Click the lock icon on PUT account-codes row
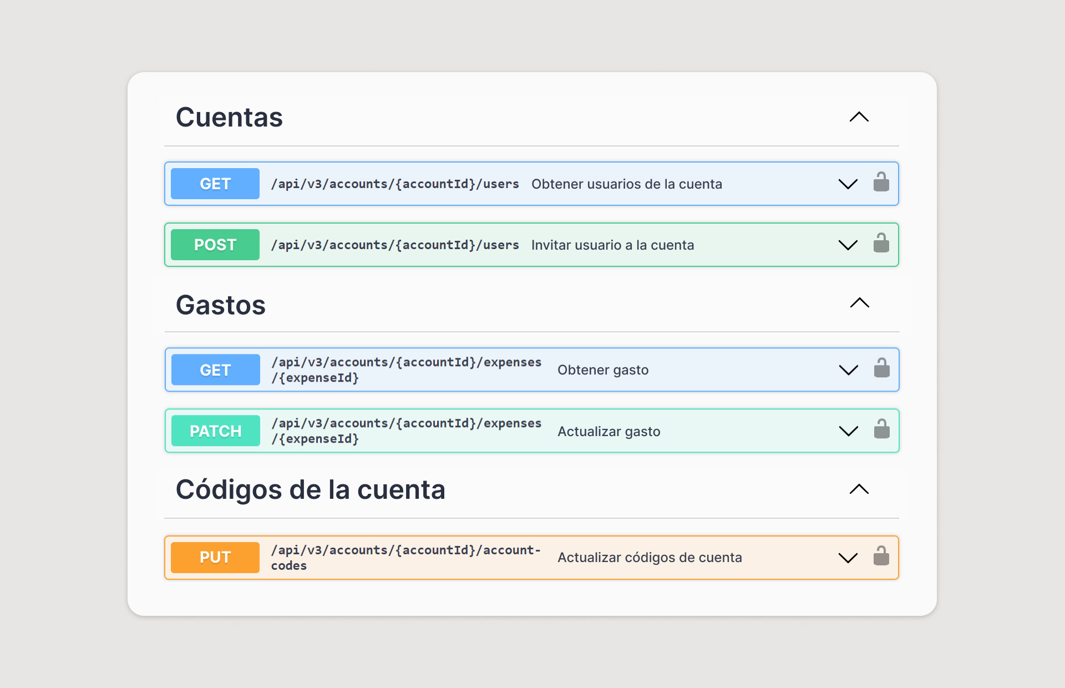 pos(881,556)
